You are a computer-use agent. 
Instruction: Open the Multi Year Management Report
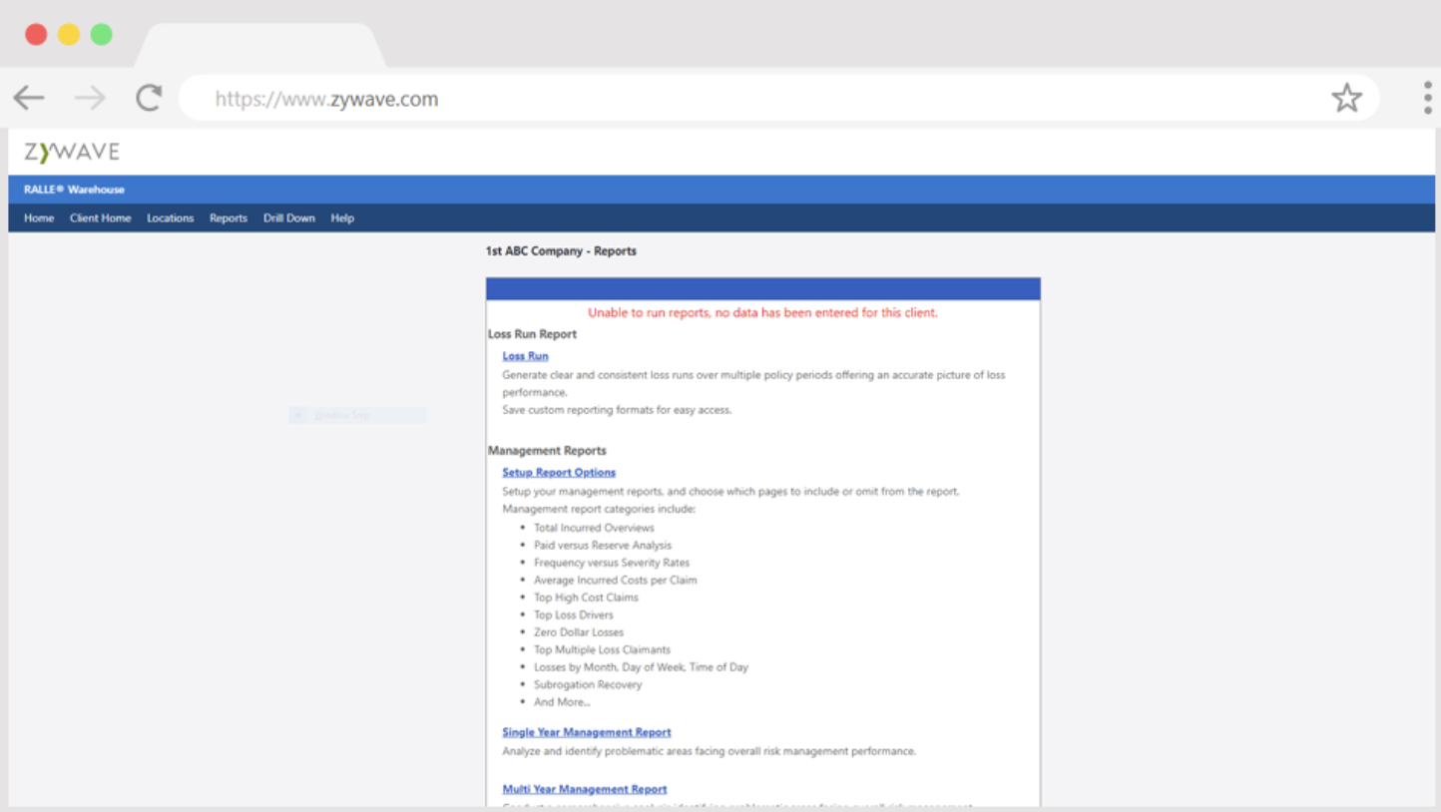[x=584, y=788]
